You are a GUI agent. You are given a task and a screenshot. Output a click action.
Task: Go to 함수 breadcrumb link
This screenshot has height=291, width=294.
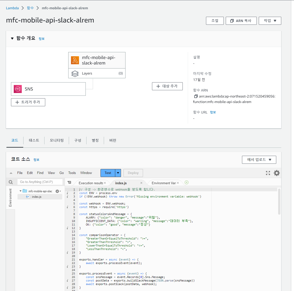30,8
